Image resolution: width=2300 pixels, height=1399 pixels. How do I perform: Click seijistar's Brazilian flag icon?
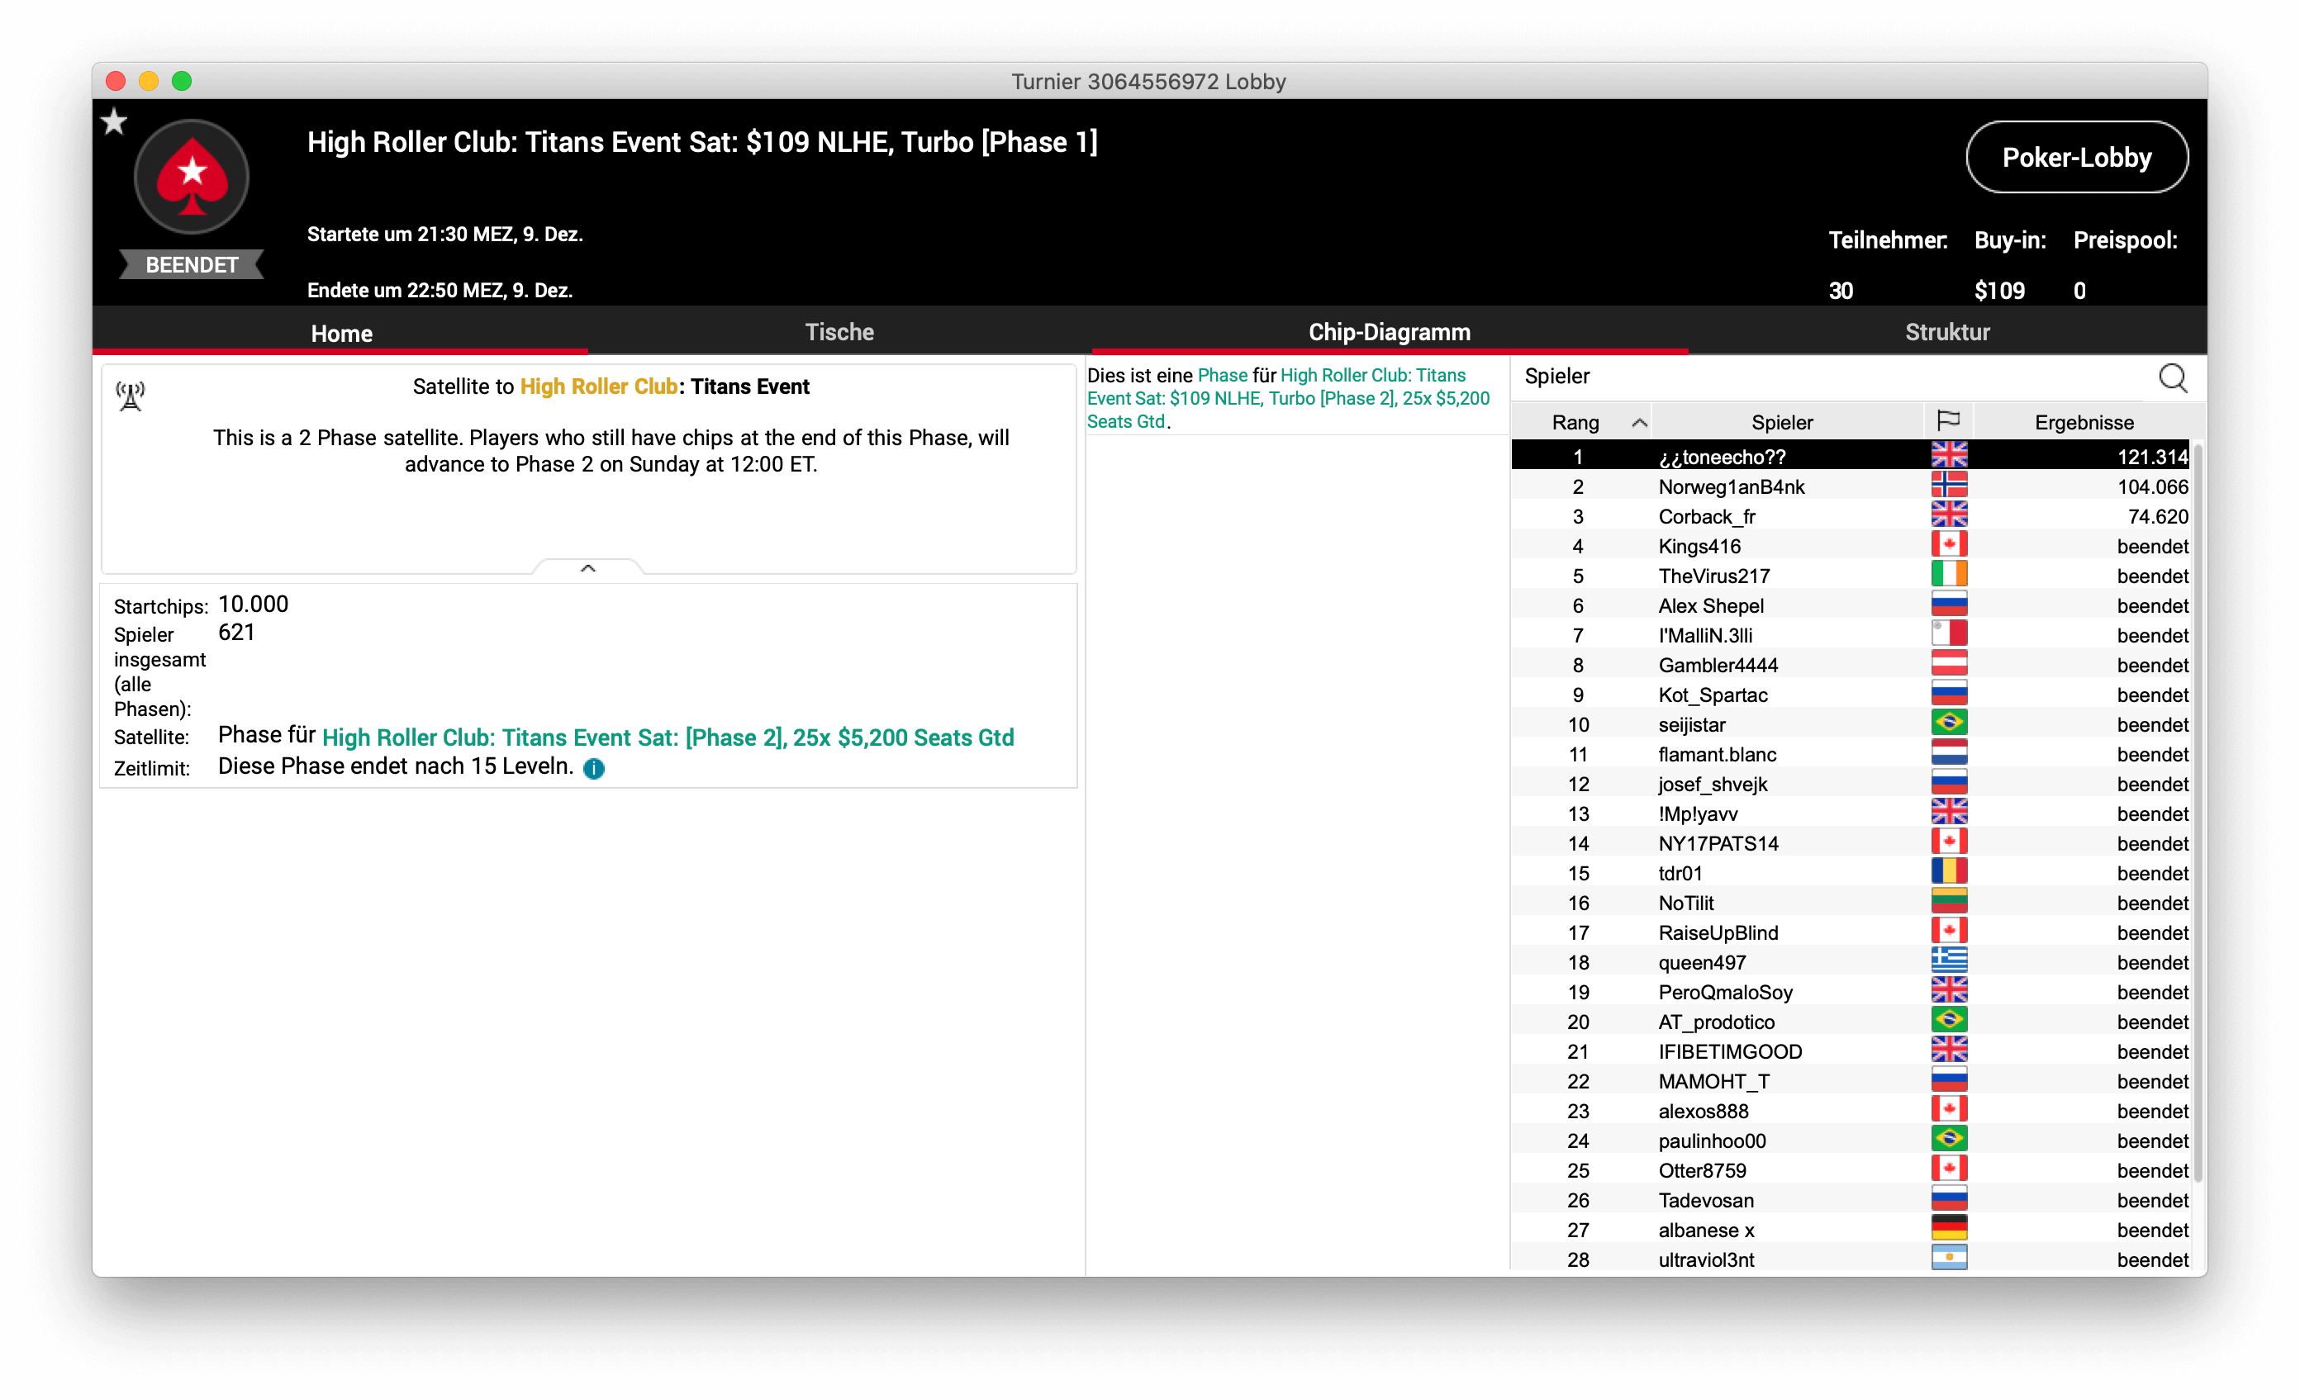point(1948,723)
